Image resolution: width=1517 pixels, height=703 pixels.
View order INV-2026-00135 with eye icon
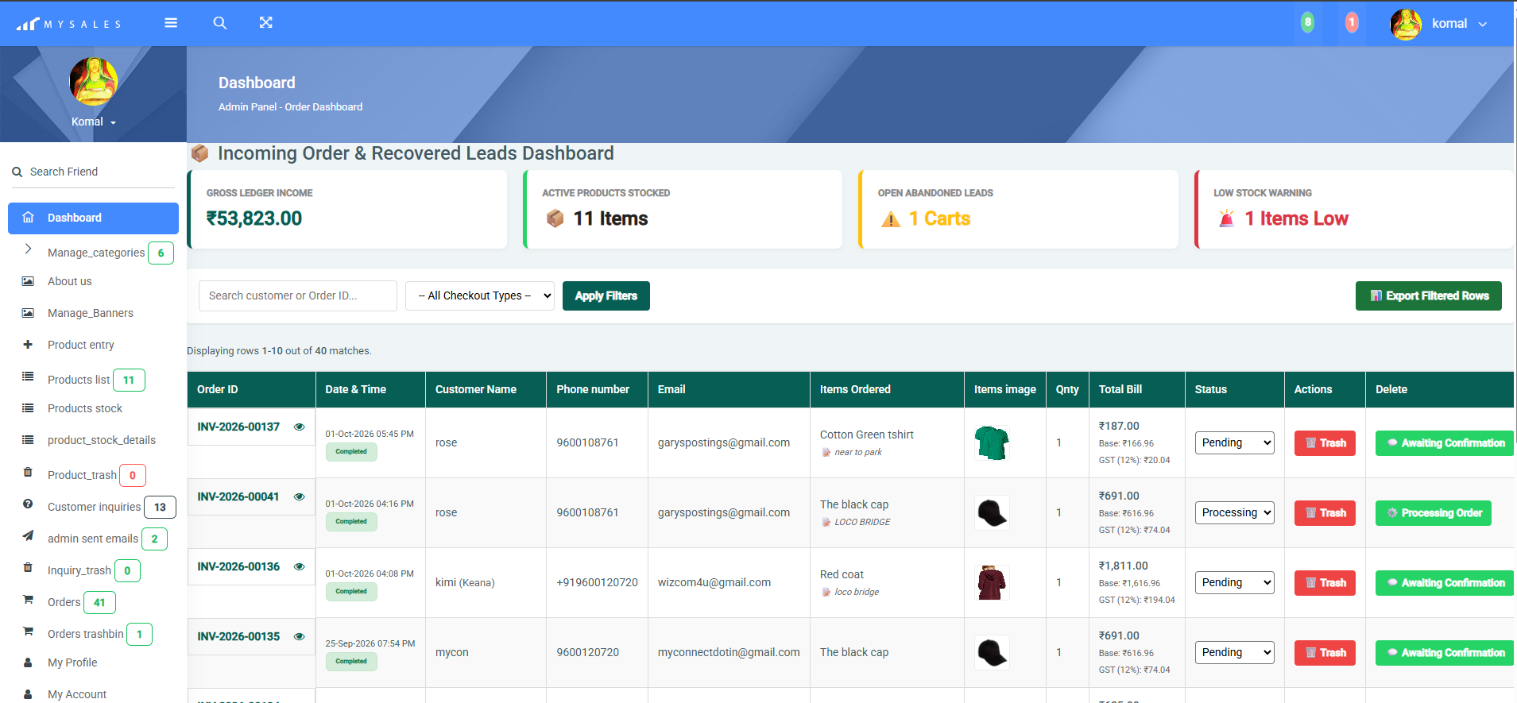pos(300,636)
